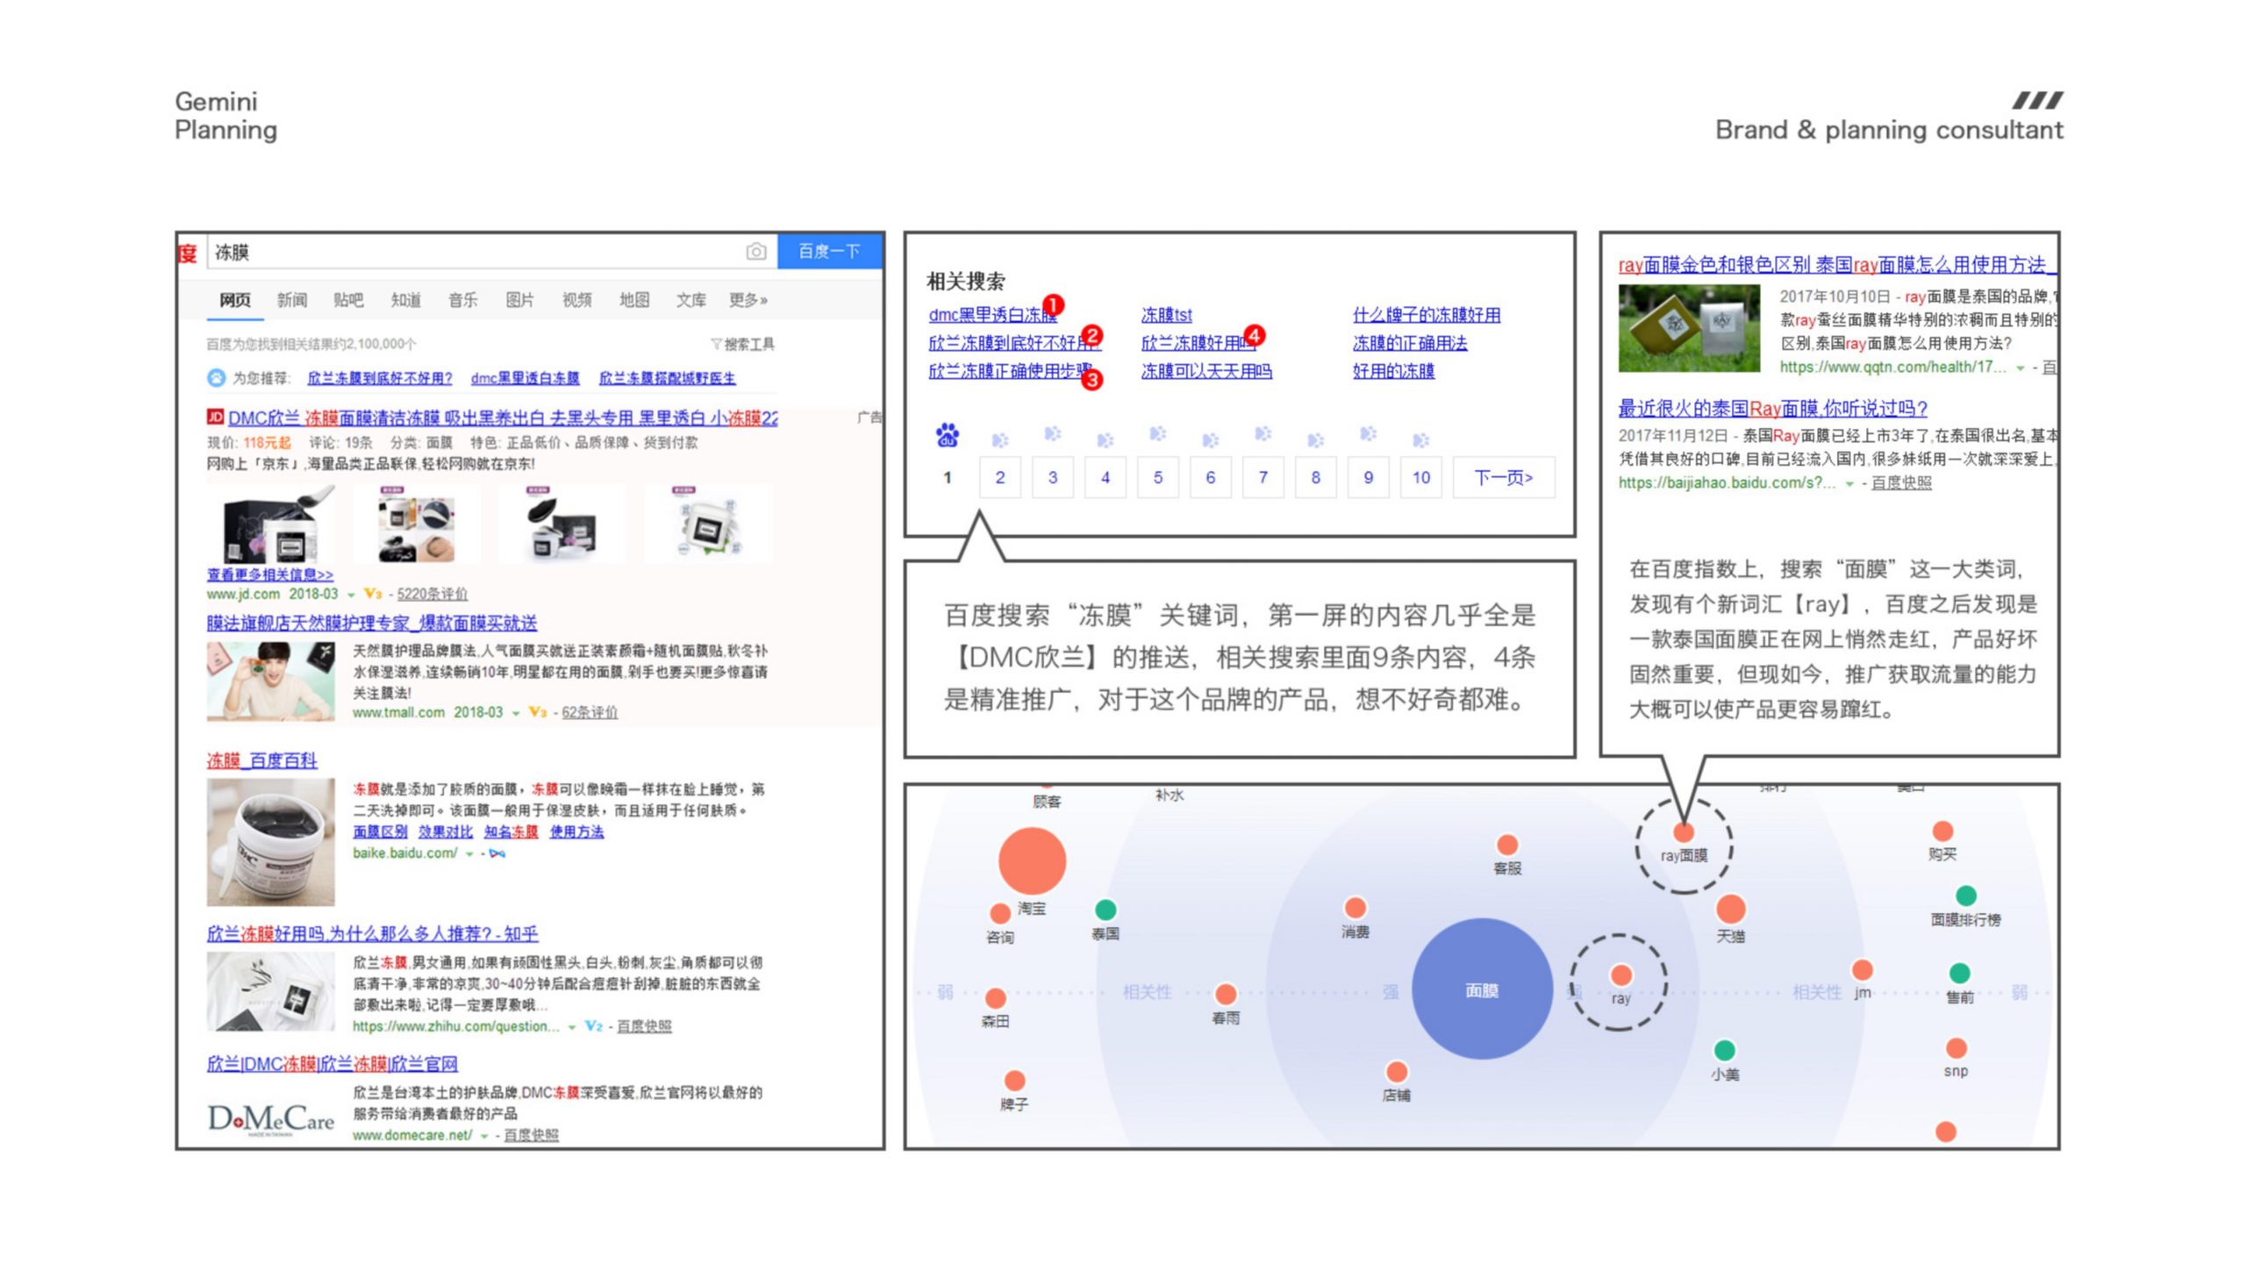This screenshot has width=2246, height=1263.
Task: Click related search 冻膜可以天天用吗
Action: (x=1206, y=371)
